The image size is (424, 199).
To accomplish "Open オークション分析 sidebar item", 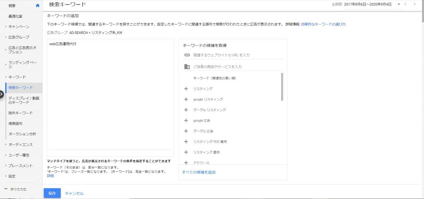I will click(x=22, y=134).
